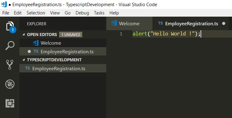The height and width of the screenshot is (118, 232).
Task: Click the TS icon on EmployeeRegistration.ts tab
Action: click(x=161, y=23)
